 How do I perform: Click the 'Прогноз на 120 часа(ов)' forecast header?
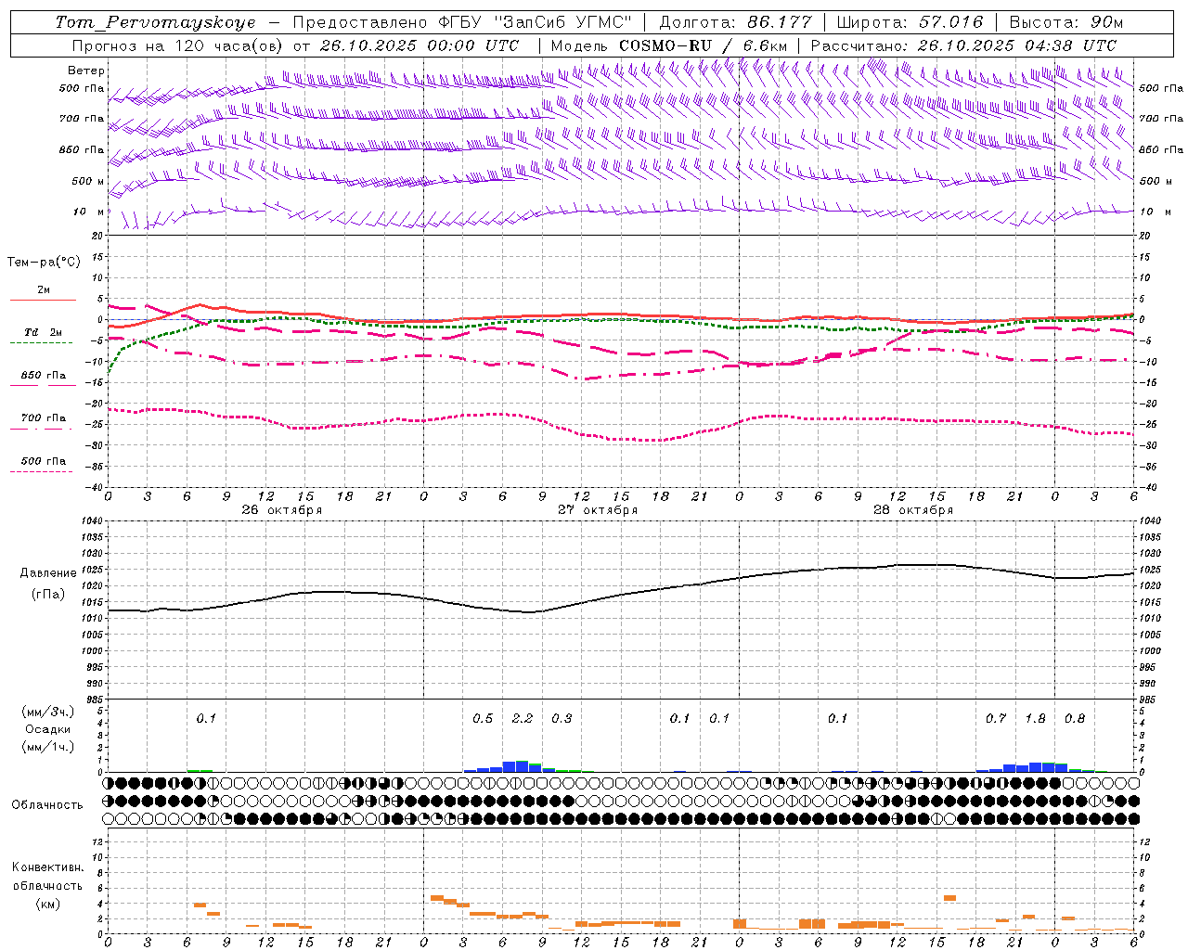tap(177, 45)
